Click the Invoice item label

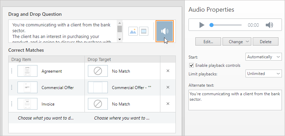point(48,104)
